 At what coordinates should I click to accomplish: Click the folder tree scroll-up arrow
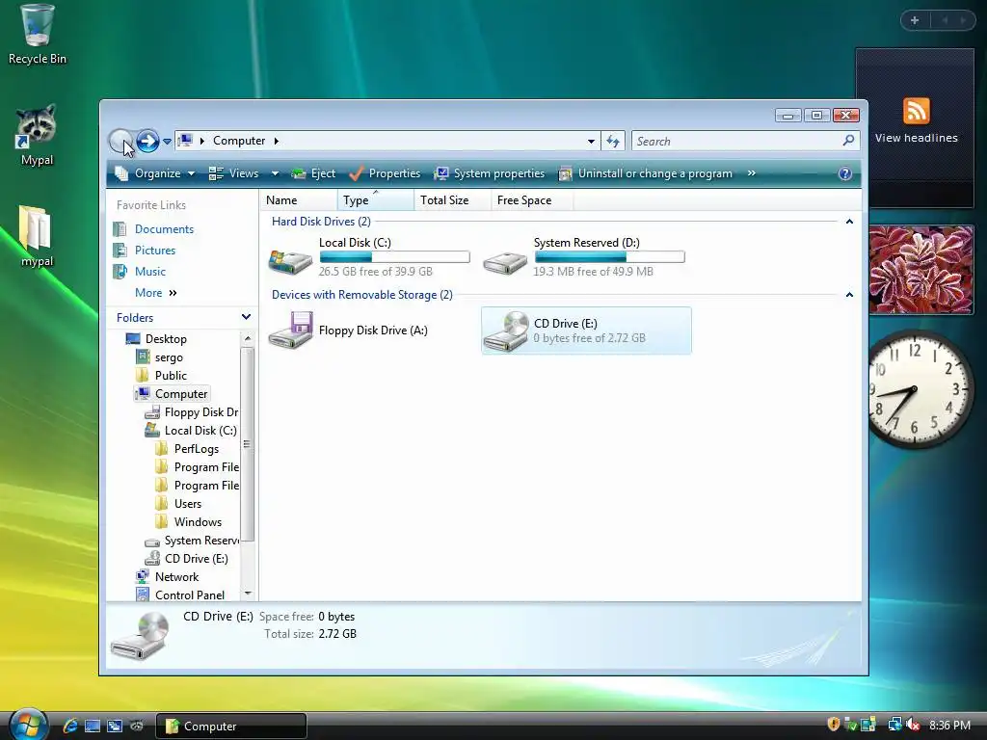(x=248, y=338)
